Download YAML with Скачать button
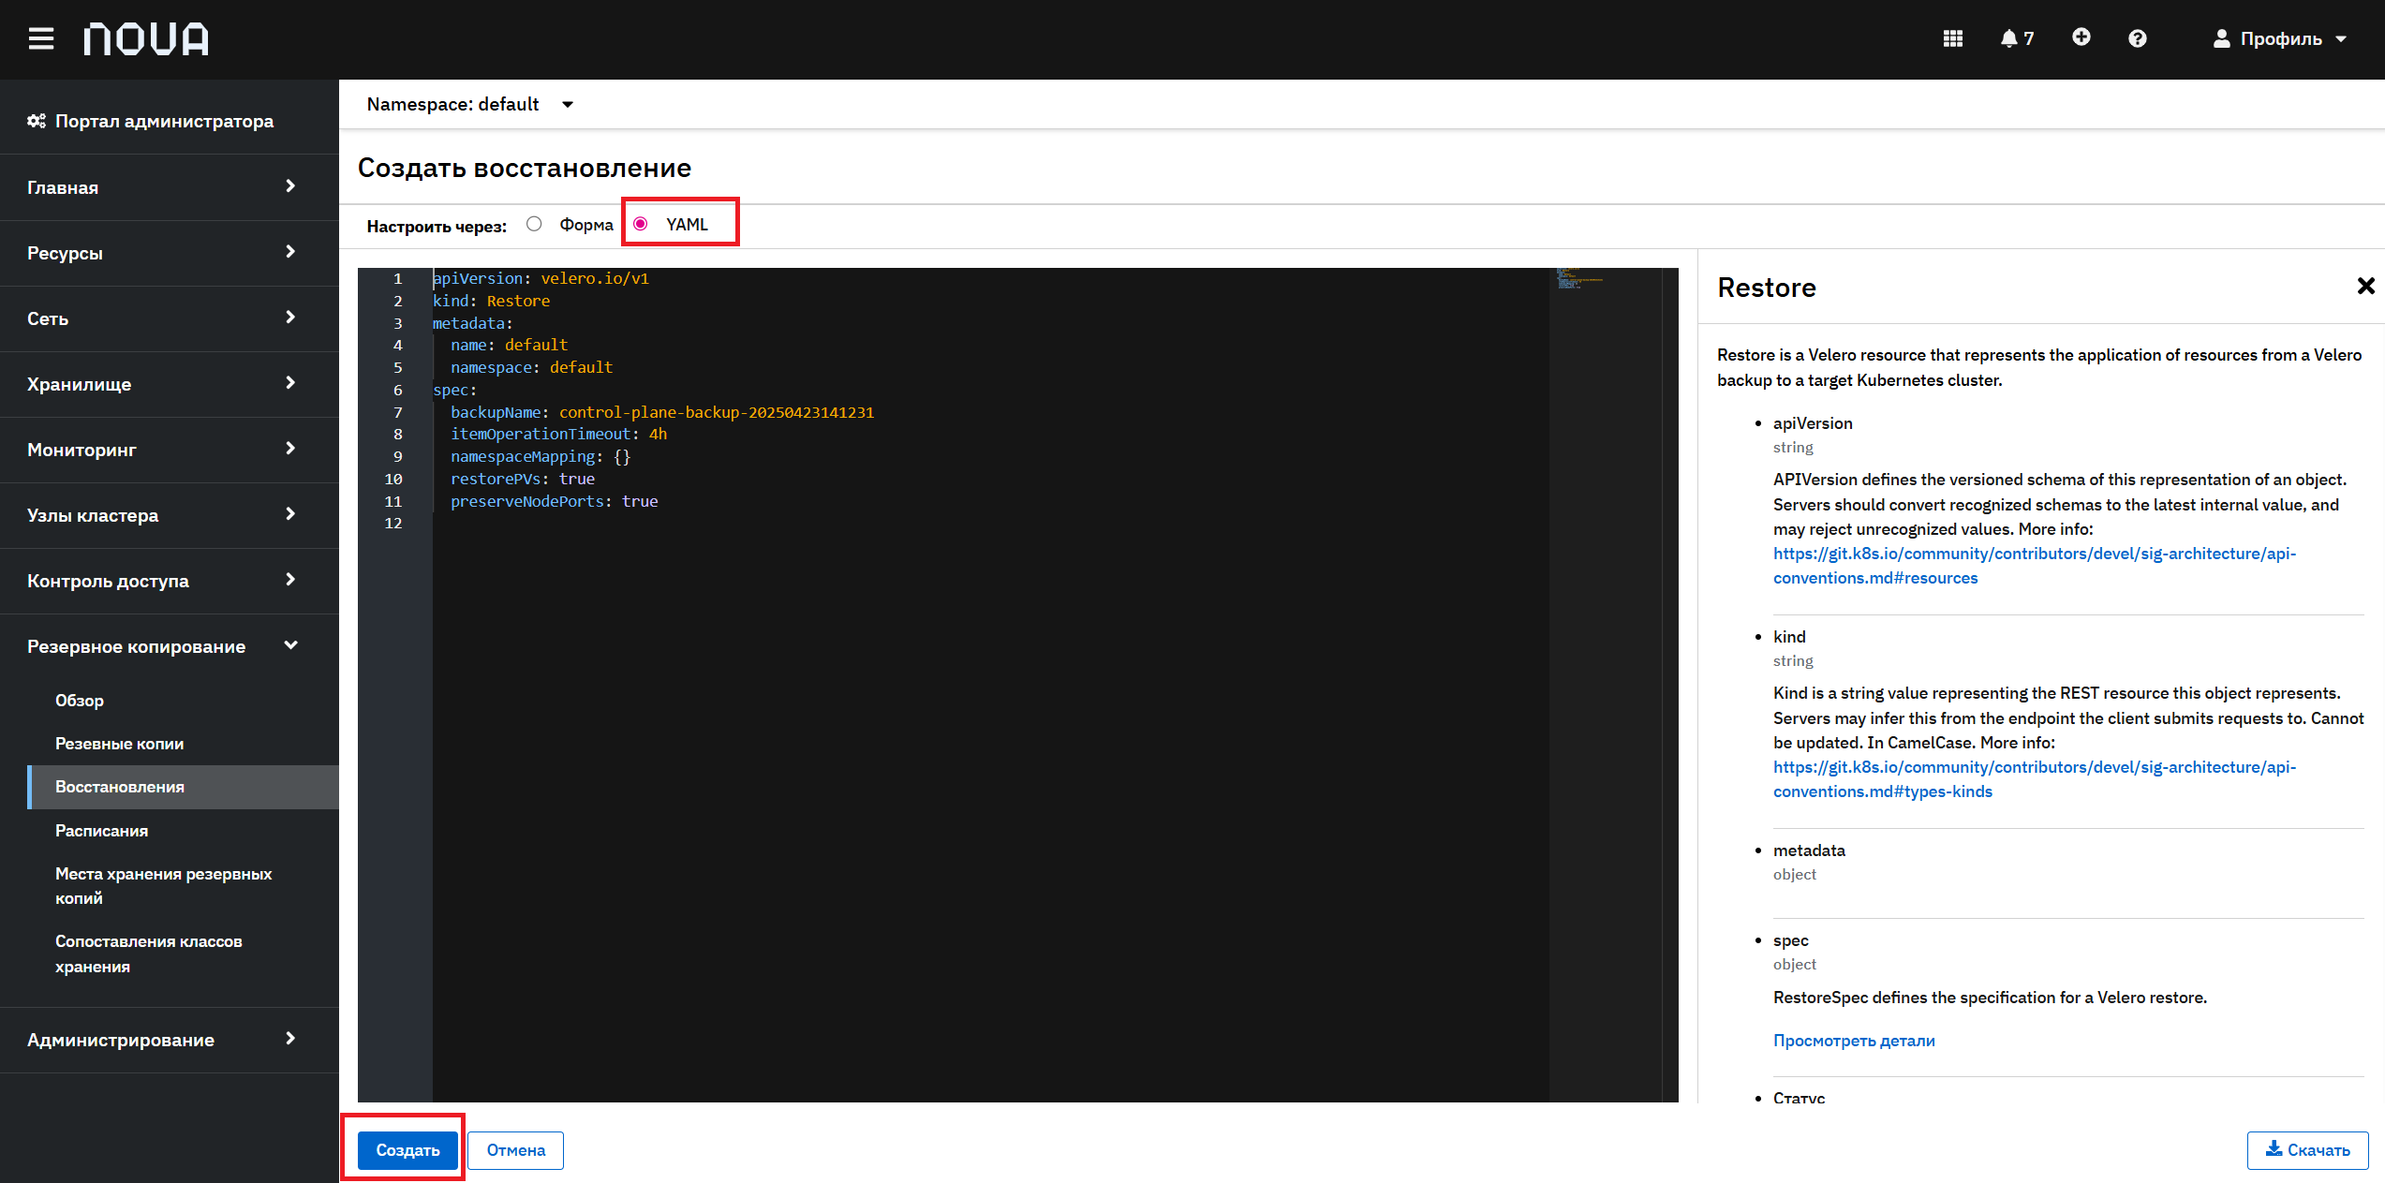This screenshot has width=2385, height=1183. (x=2307, y=1150)
